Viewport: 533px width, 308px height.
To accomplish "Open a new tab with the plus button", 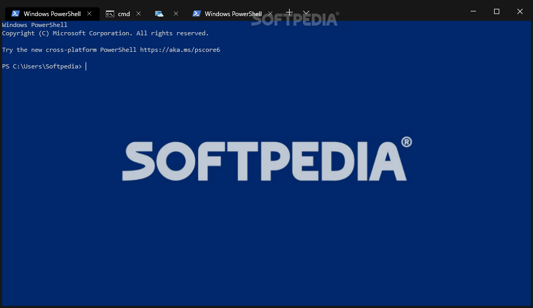I will pos(289,12).
